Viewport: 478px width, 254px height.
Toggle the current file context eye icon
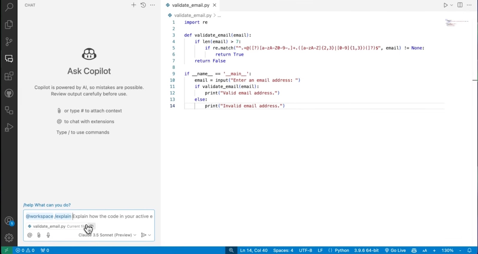click(x=91, y=226)
